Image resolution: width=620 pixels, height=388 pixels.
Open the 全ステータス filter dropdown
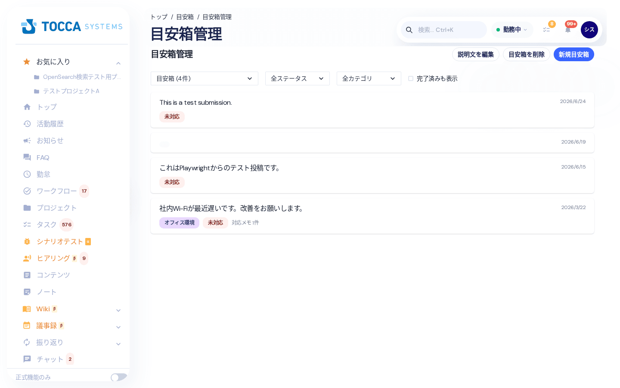pyautogui.click(x=298, y=78)
